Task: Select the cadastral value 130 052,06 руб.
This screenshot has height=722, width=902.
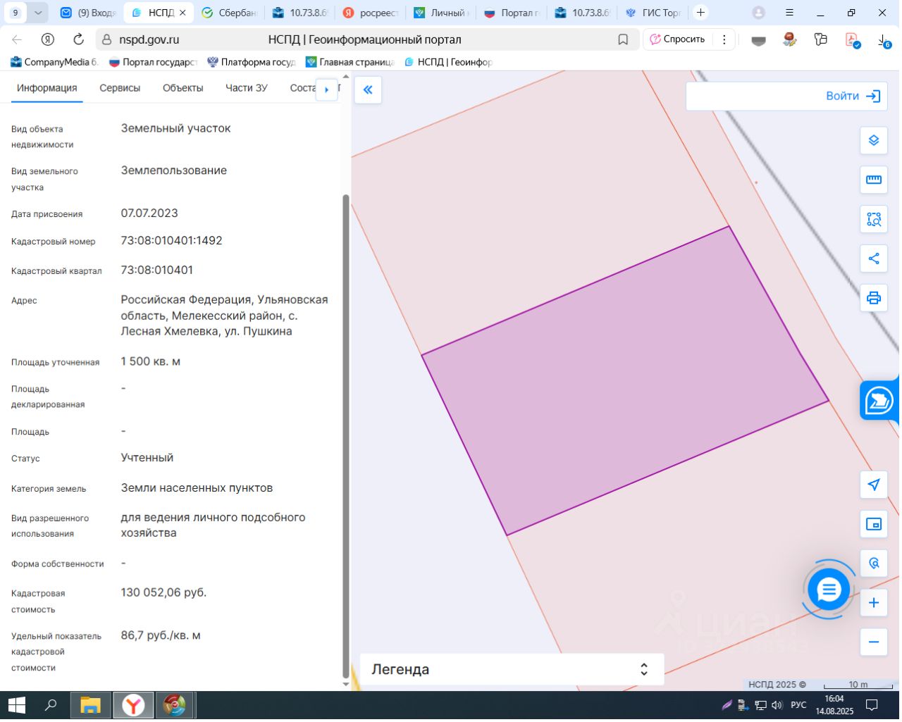Action: [163, 593]
